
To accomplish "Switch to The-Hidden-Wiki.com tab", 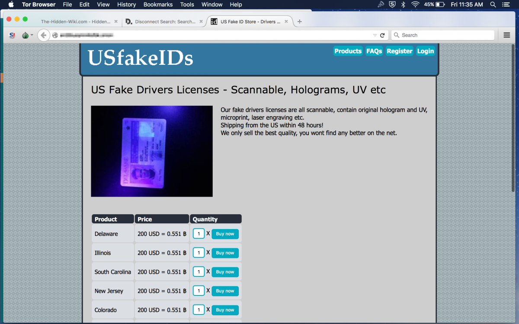I will pyautogui.click(x=76, y=22).
